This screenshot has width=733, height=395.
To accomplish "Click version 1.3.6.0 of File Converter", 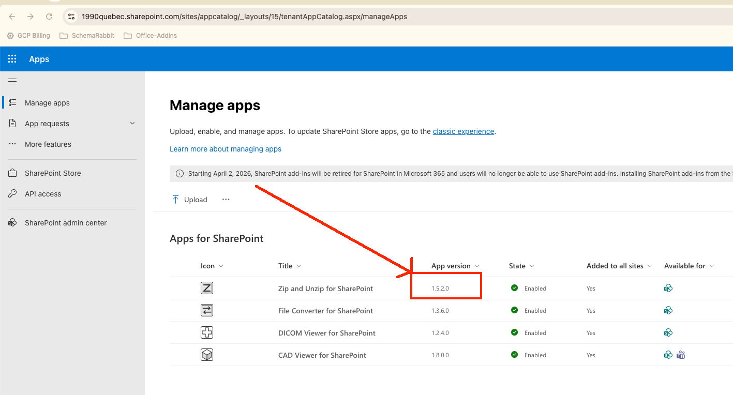I will [440, 311].
